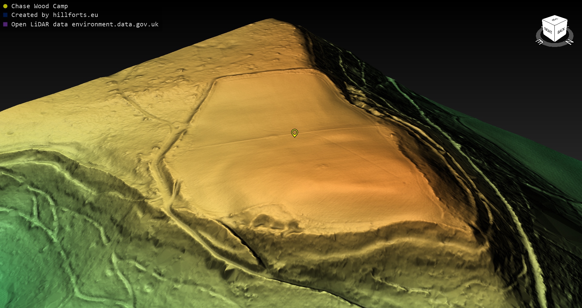Select the TOP face of the view cube

pyautogui.click(x=555, y=20)
